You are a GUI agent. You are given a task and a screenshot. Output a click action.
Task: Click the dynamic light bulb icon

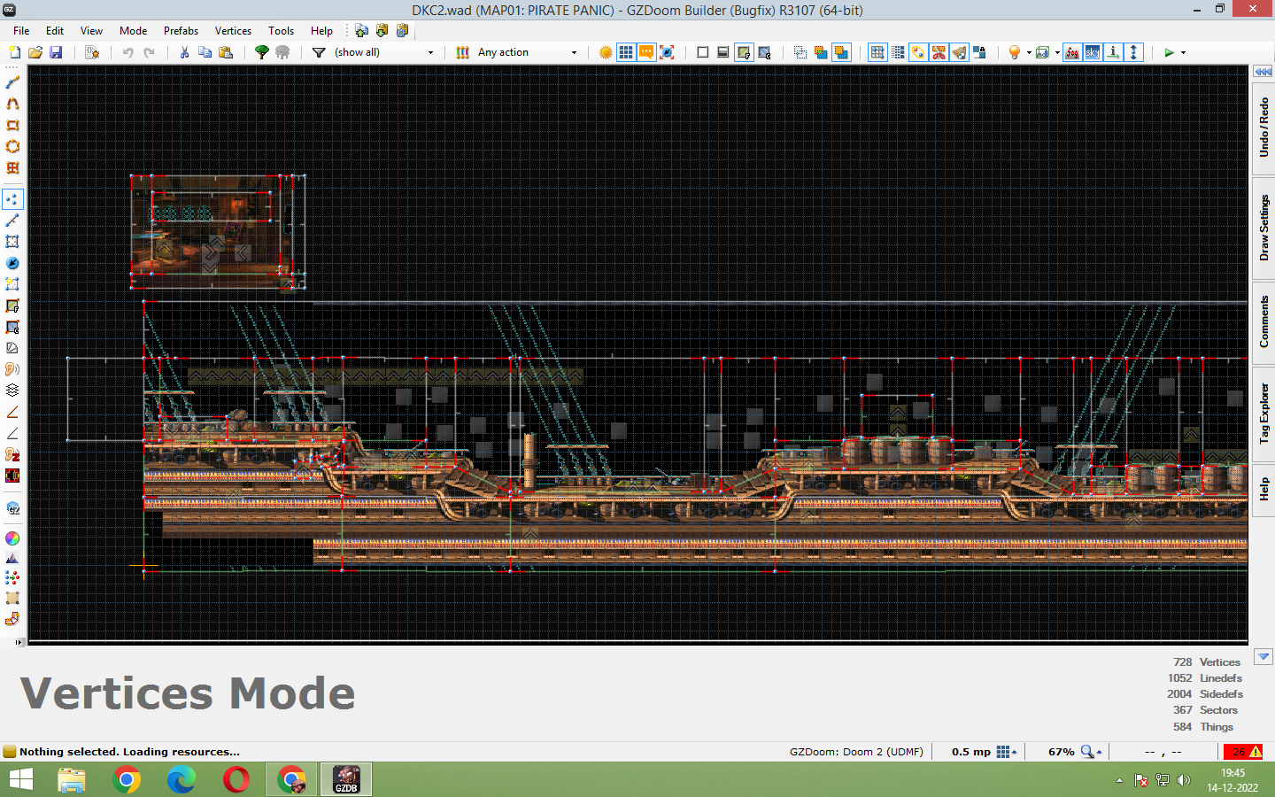[x=1015, y=52]
